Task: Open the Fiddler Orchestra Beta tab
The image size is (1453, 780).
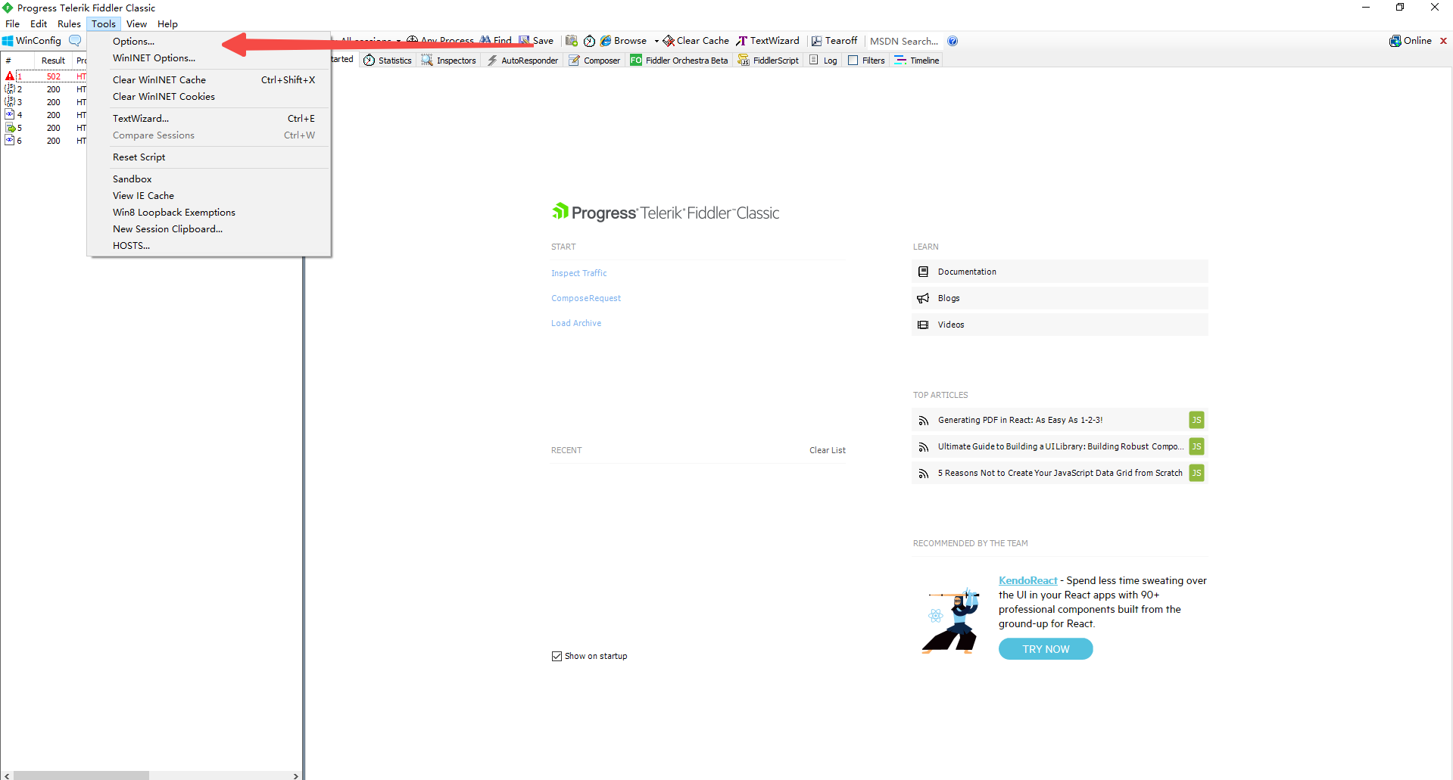Action: 679,61
